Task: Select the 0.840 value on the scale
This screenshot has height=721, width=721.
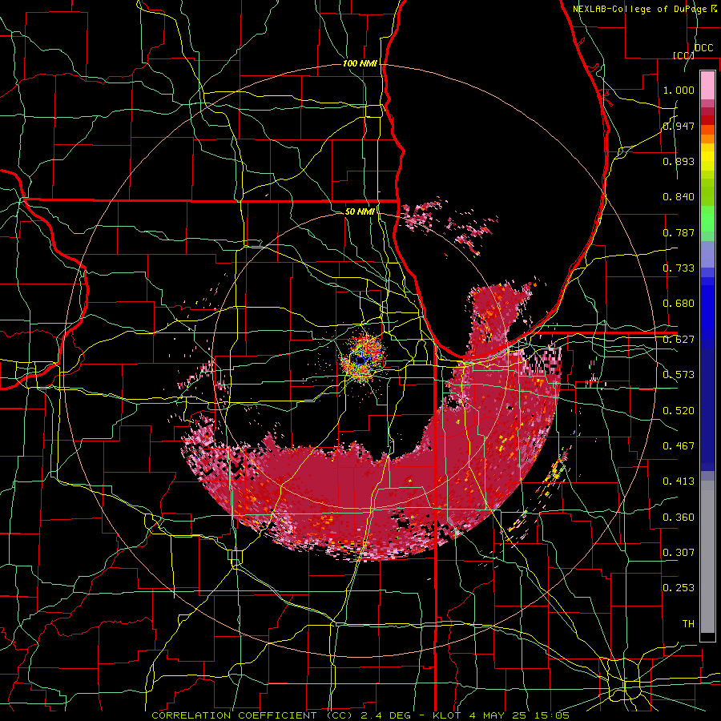Action: tap(679, 197)
